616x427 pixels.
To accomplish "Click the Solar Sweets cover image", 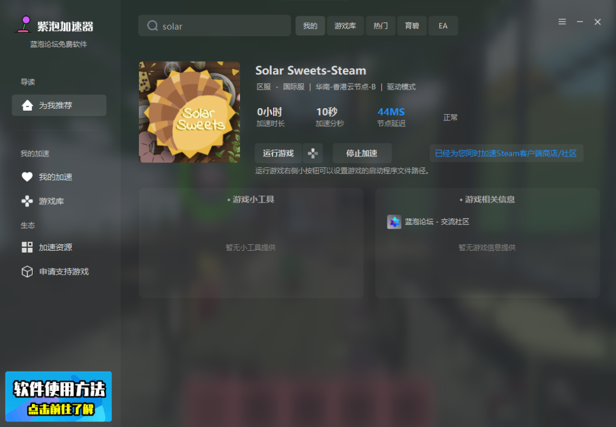I will tap(189, 112).
